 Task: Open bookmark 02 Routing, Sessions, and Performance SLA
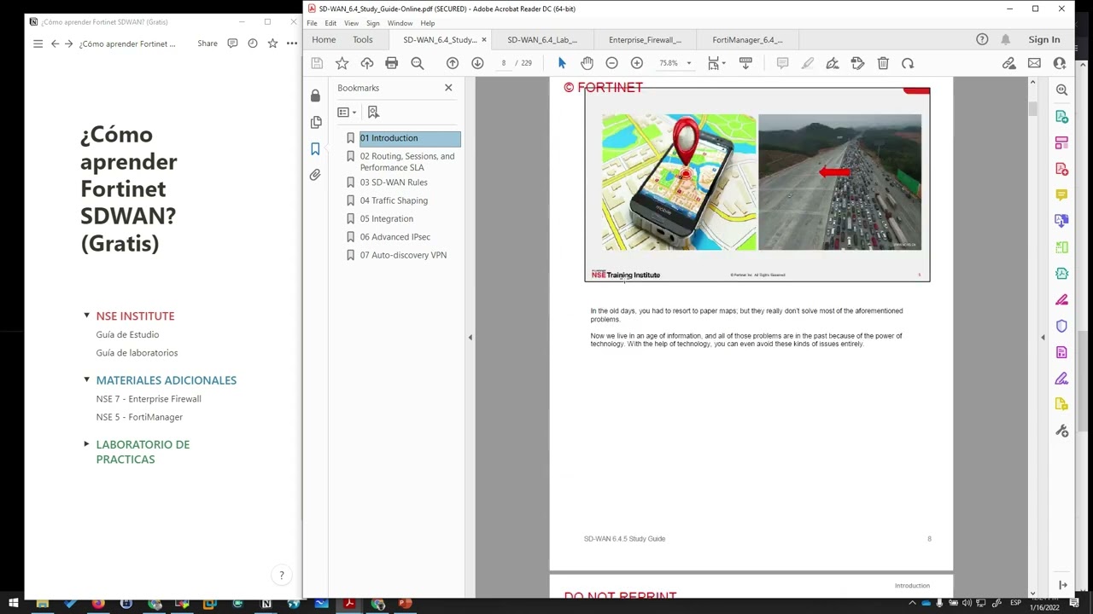[407, 162]
